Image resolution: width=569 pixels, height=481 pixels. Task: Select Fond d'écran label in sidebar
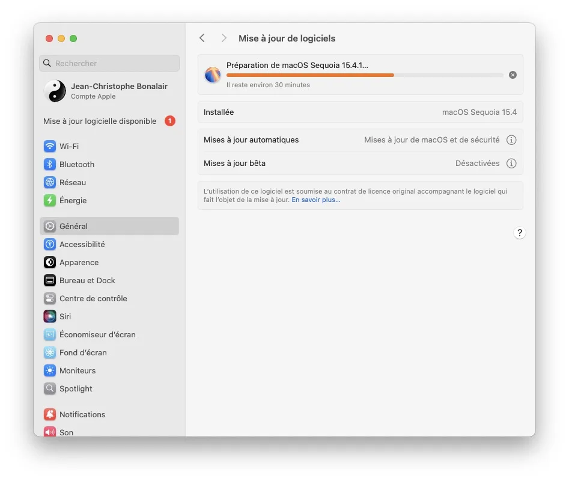click(83, 352)
